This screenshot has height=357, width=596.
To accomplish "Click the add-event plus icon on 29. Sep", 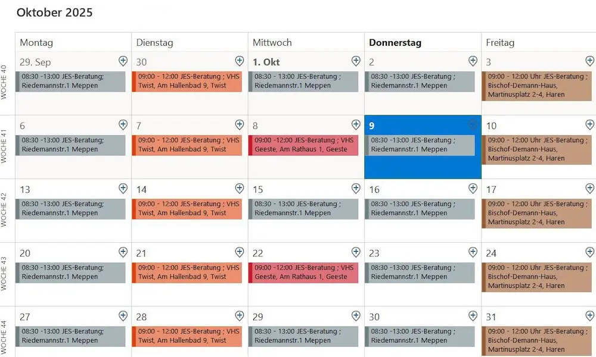I will [123, 61].
